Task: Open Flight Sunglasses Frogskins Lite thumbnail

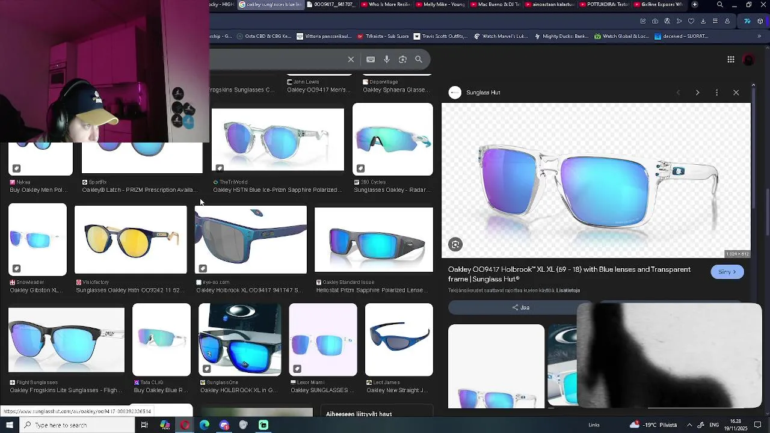Action: click(66, 340)
